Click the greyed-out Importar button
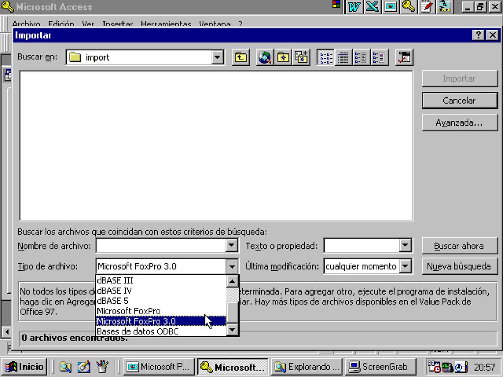Image resolution: width=503 pixels, height=377 pixels. [459, 79]
